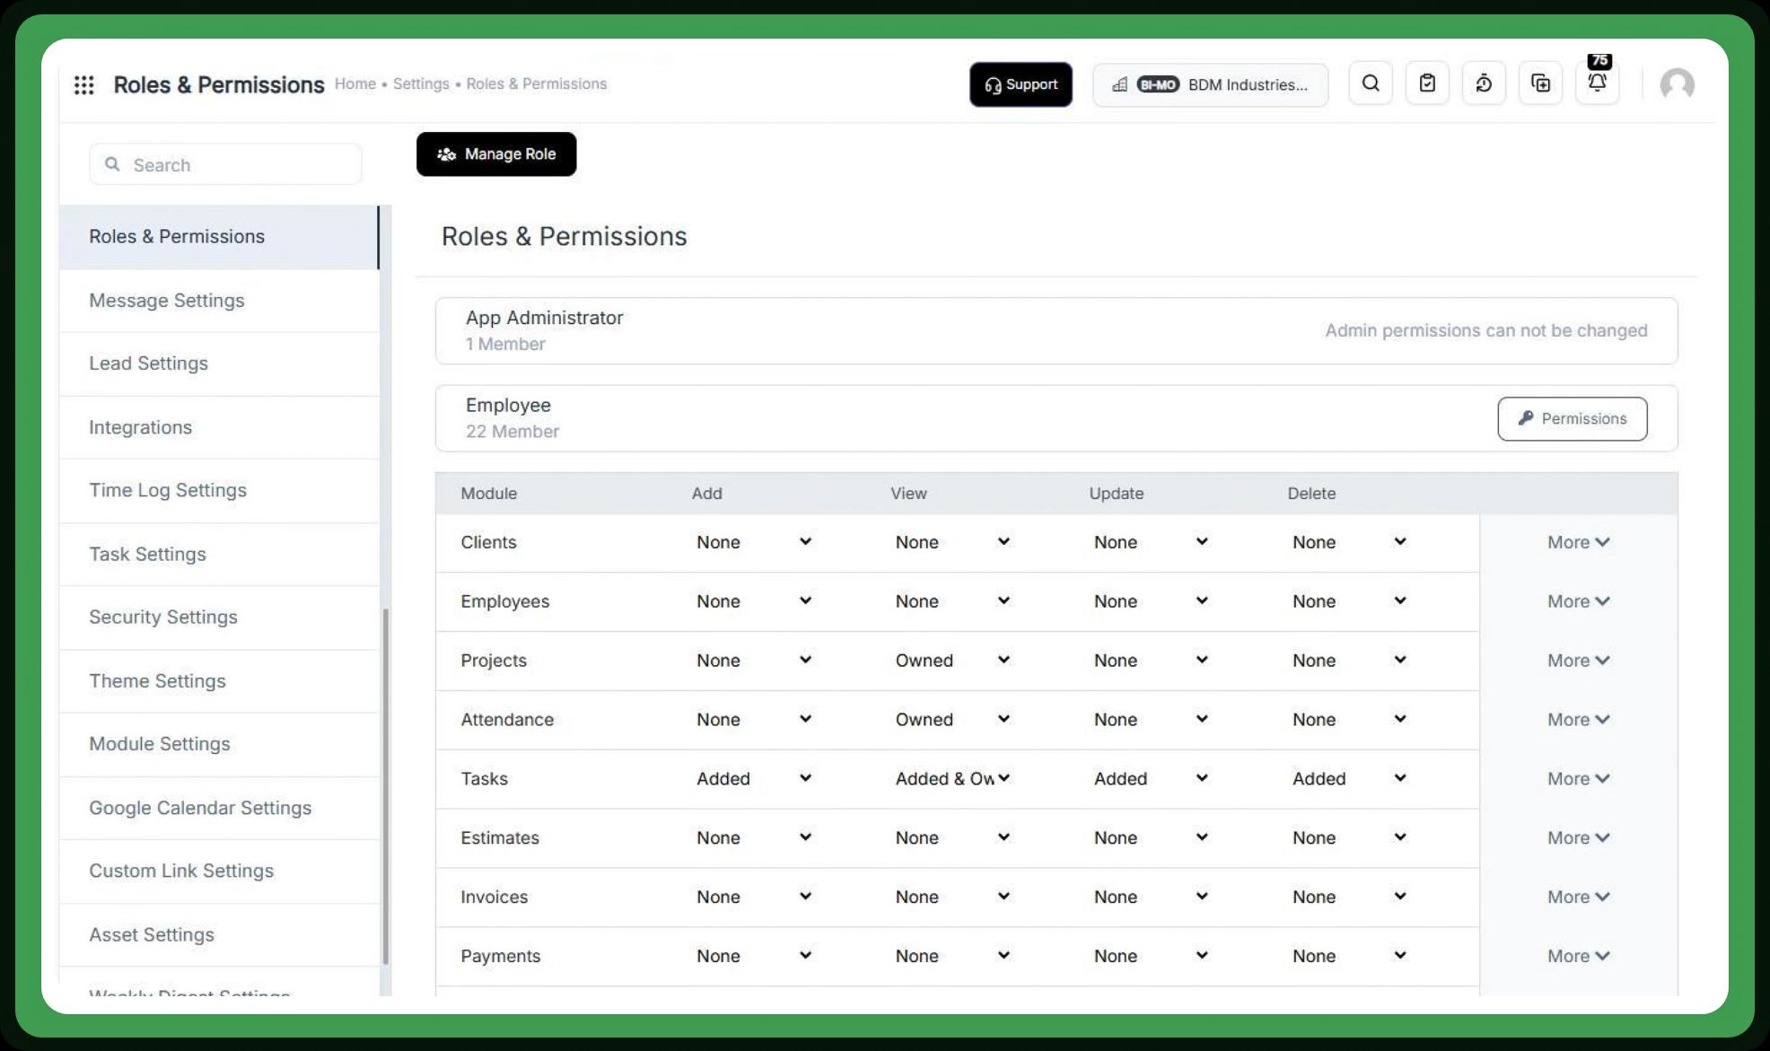
Task: Click the timer clock icon
Action: (1483, 83)
